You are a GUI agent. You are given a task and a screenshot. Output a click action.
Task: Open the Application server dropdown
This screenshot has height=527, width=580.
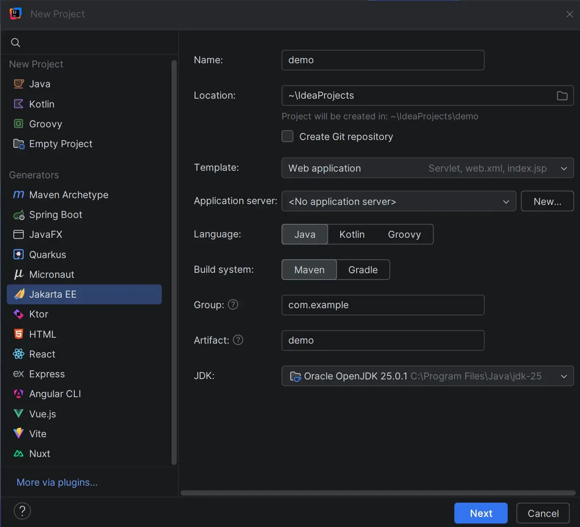coord(506,202)
